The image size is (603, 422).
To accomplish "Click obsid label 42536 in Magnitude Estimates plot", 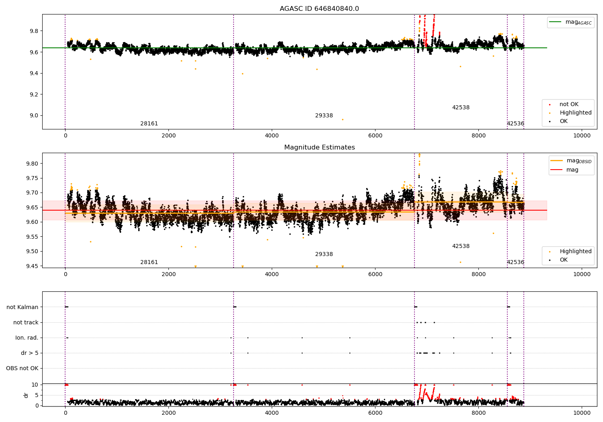I will [515, 262].
